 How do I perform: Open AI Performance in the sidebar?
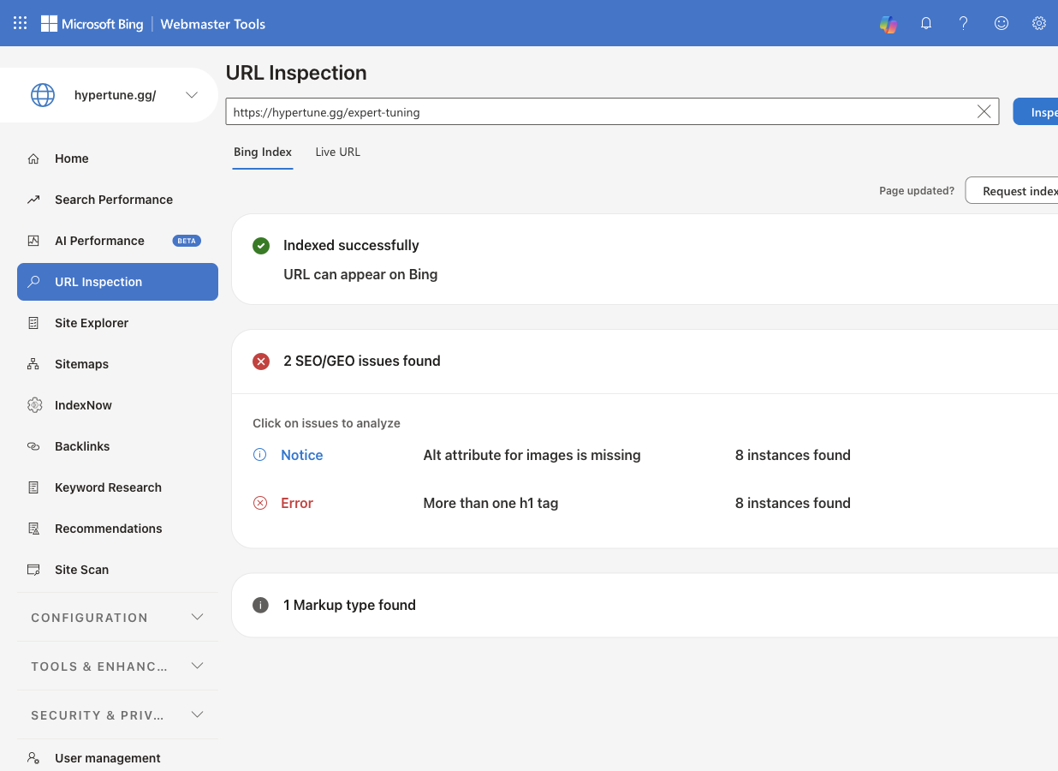click(x=117, y=241)
